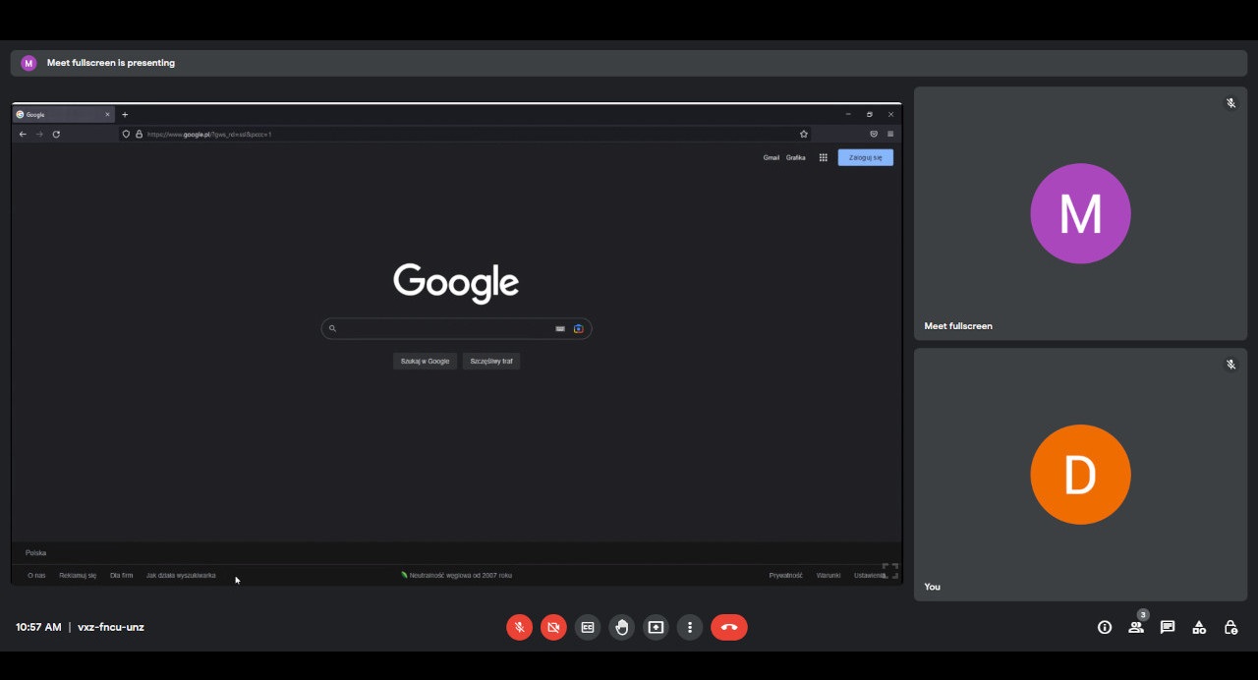Click the magnifier icon in search box
This screenshot has width=1258, height=680.
pos(332,328)
